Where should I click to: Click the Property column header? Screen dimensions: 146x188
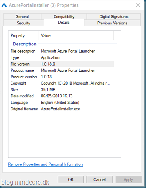coord(24,36)
